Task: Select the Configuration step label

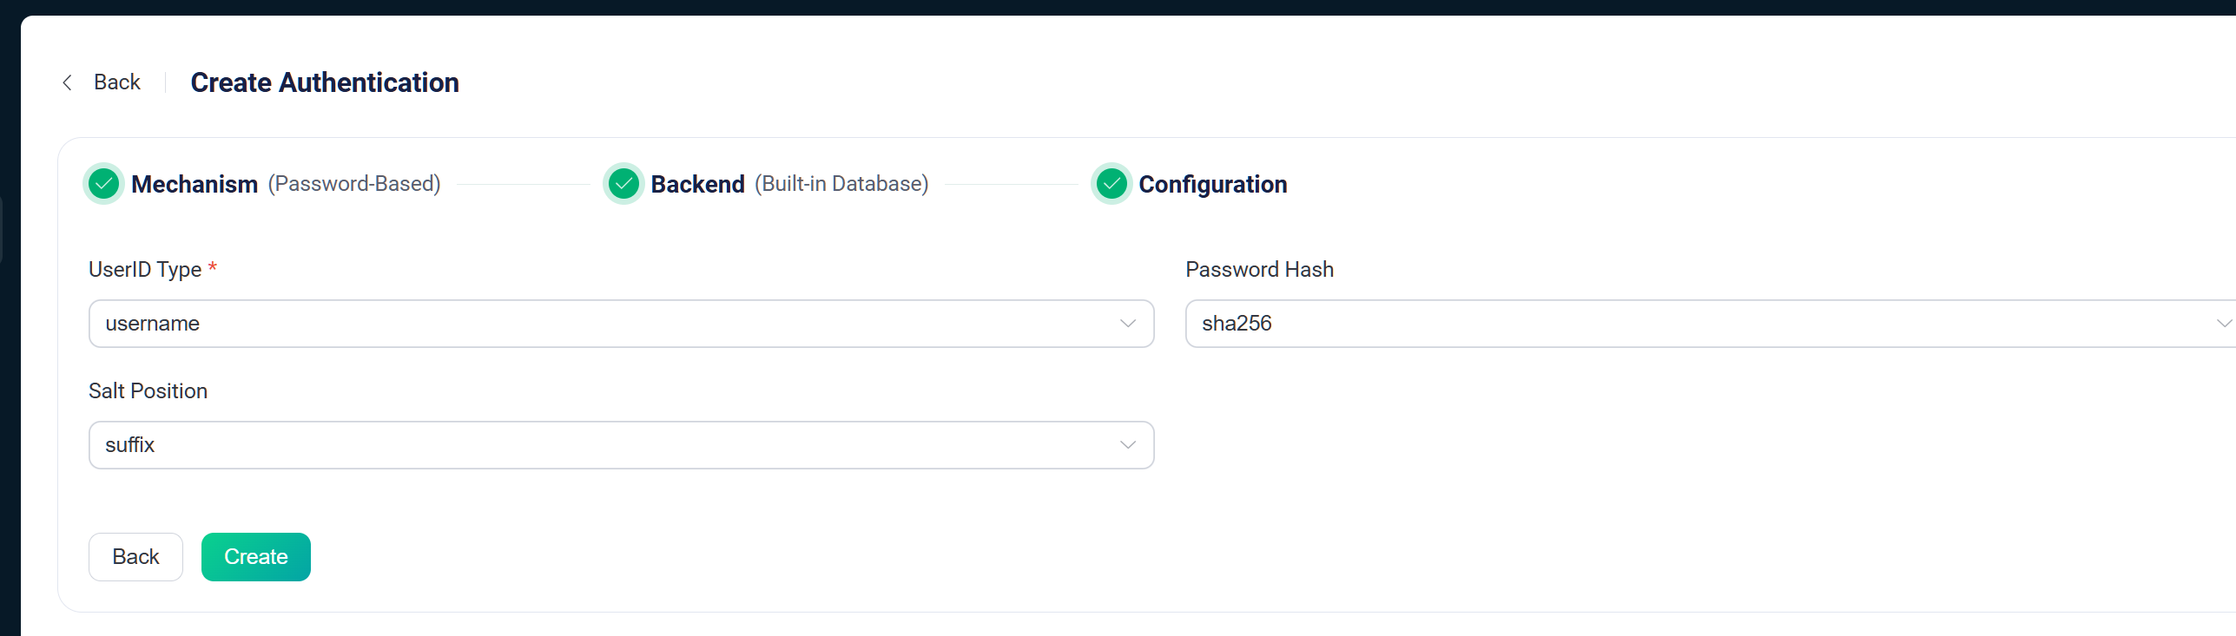Action: tap(1213, 184)
